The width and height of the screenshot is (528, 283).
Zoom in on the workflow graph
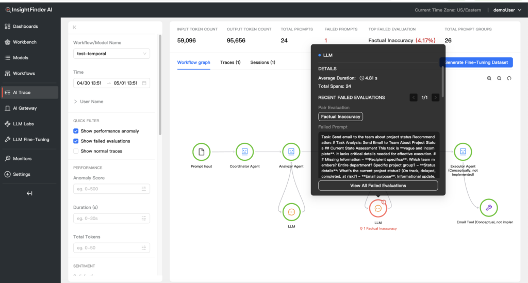coord(489,78)
